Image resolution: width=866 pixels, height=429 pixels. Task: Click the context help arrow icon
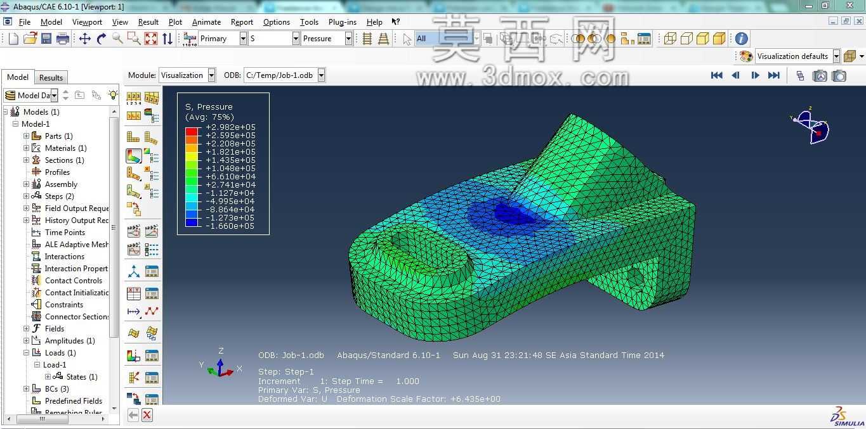396,22
